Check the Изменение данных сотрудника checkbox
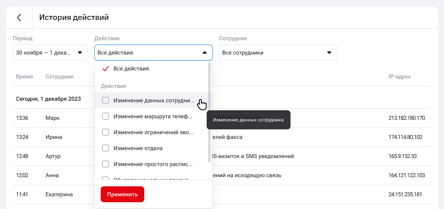 (x=106, y=100)
